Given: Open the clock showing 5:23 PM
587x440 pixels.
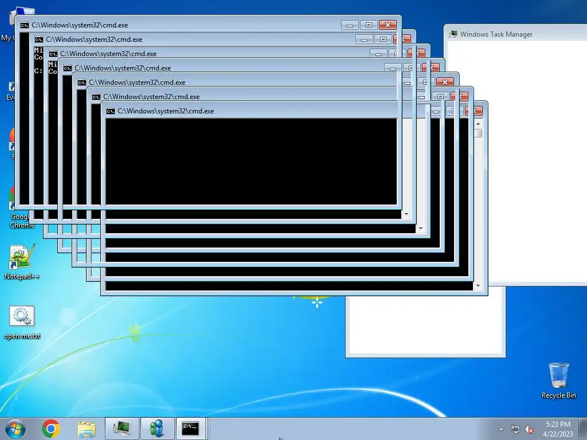Looking at the screenshot, I should pos(558,429).
